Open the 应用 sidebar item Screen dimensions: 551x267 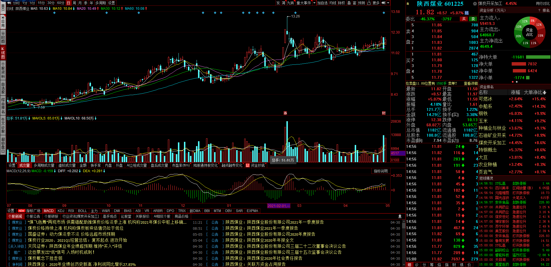[3, 21]
